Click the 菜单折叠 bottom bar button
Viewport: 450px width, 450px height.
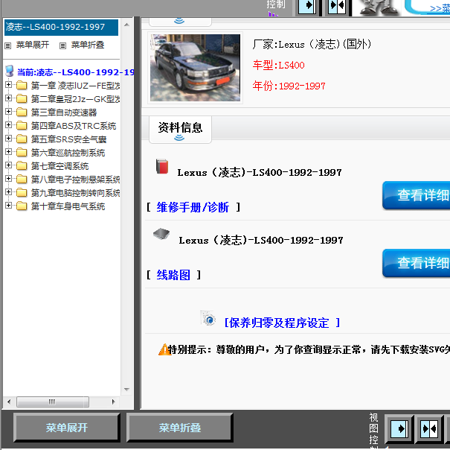(180, 428)
